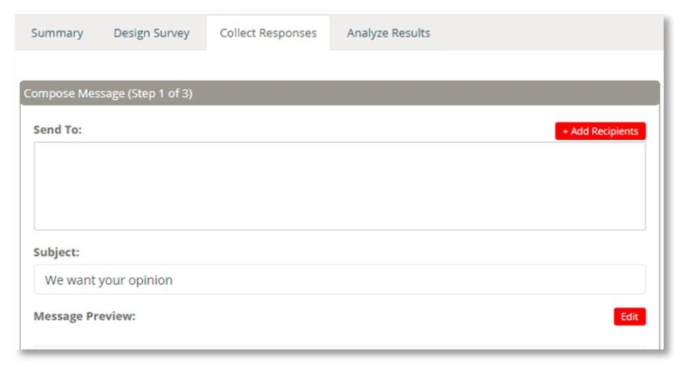The image size is (689, 371).
Task: Click the Subject label
Action: coord(56,252)
